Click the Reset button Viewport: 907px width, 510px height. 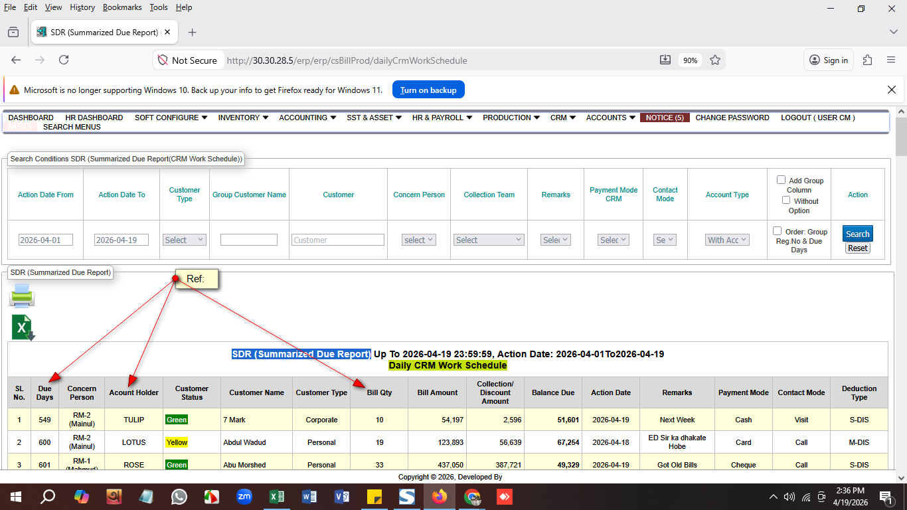pos(858,248)
